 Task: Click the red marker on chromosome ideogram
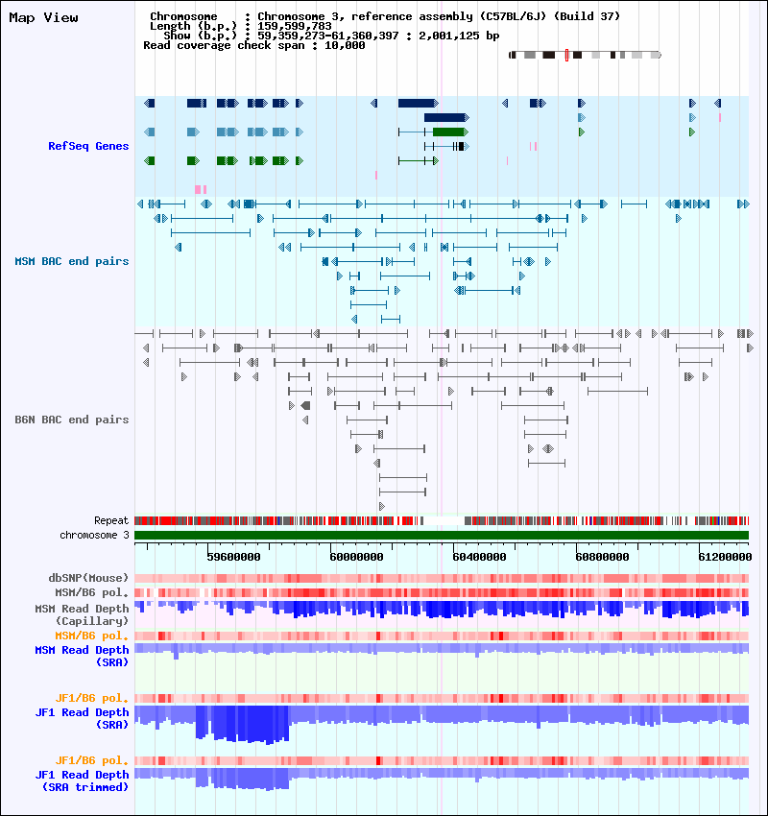[x=566, y=55]
